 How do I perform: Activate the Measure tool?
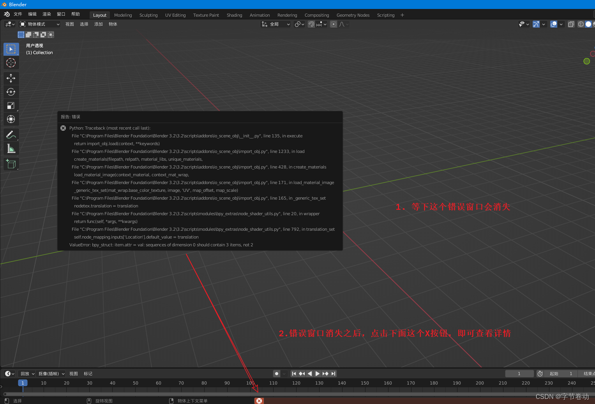[x=11, y=148]
